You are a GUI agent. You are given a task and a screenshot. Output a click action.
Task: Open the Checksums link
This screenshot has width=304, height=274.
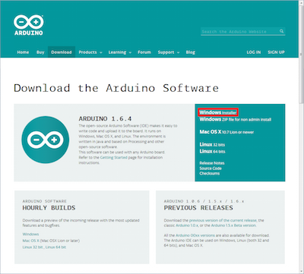point(210,174)
